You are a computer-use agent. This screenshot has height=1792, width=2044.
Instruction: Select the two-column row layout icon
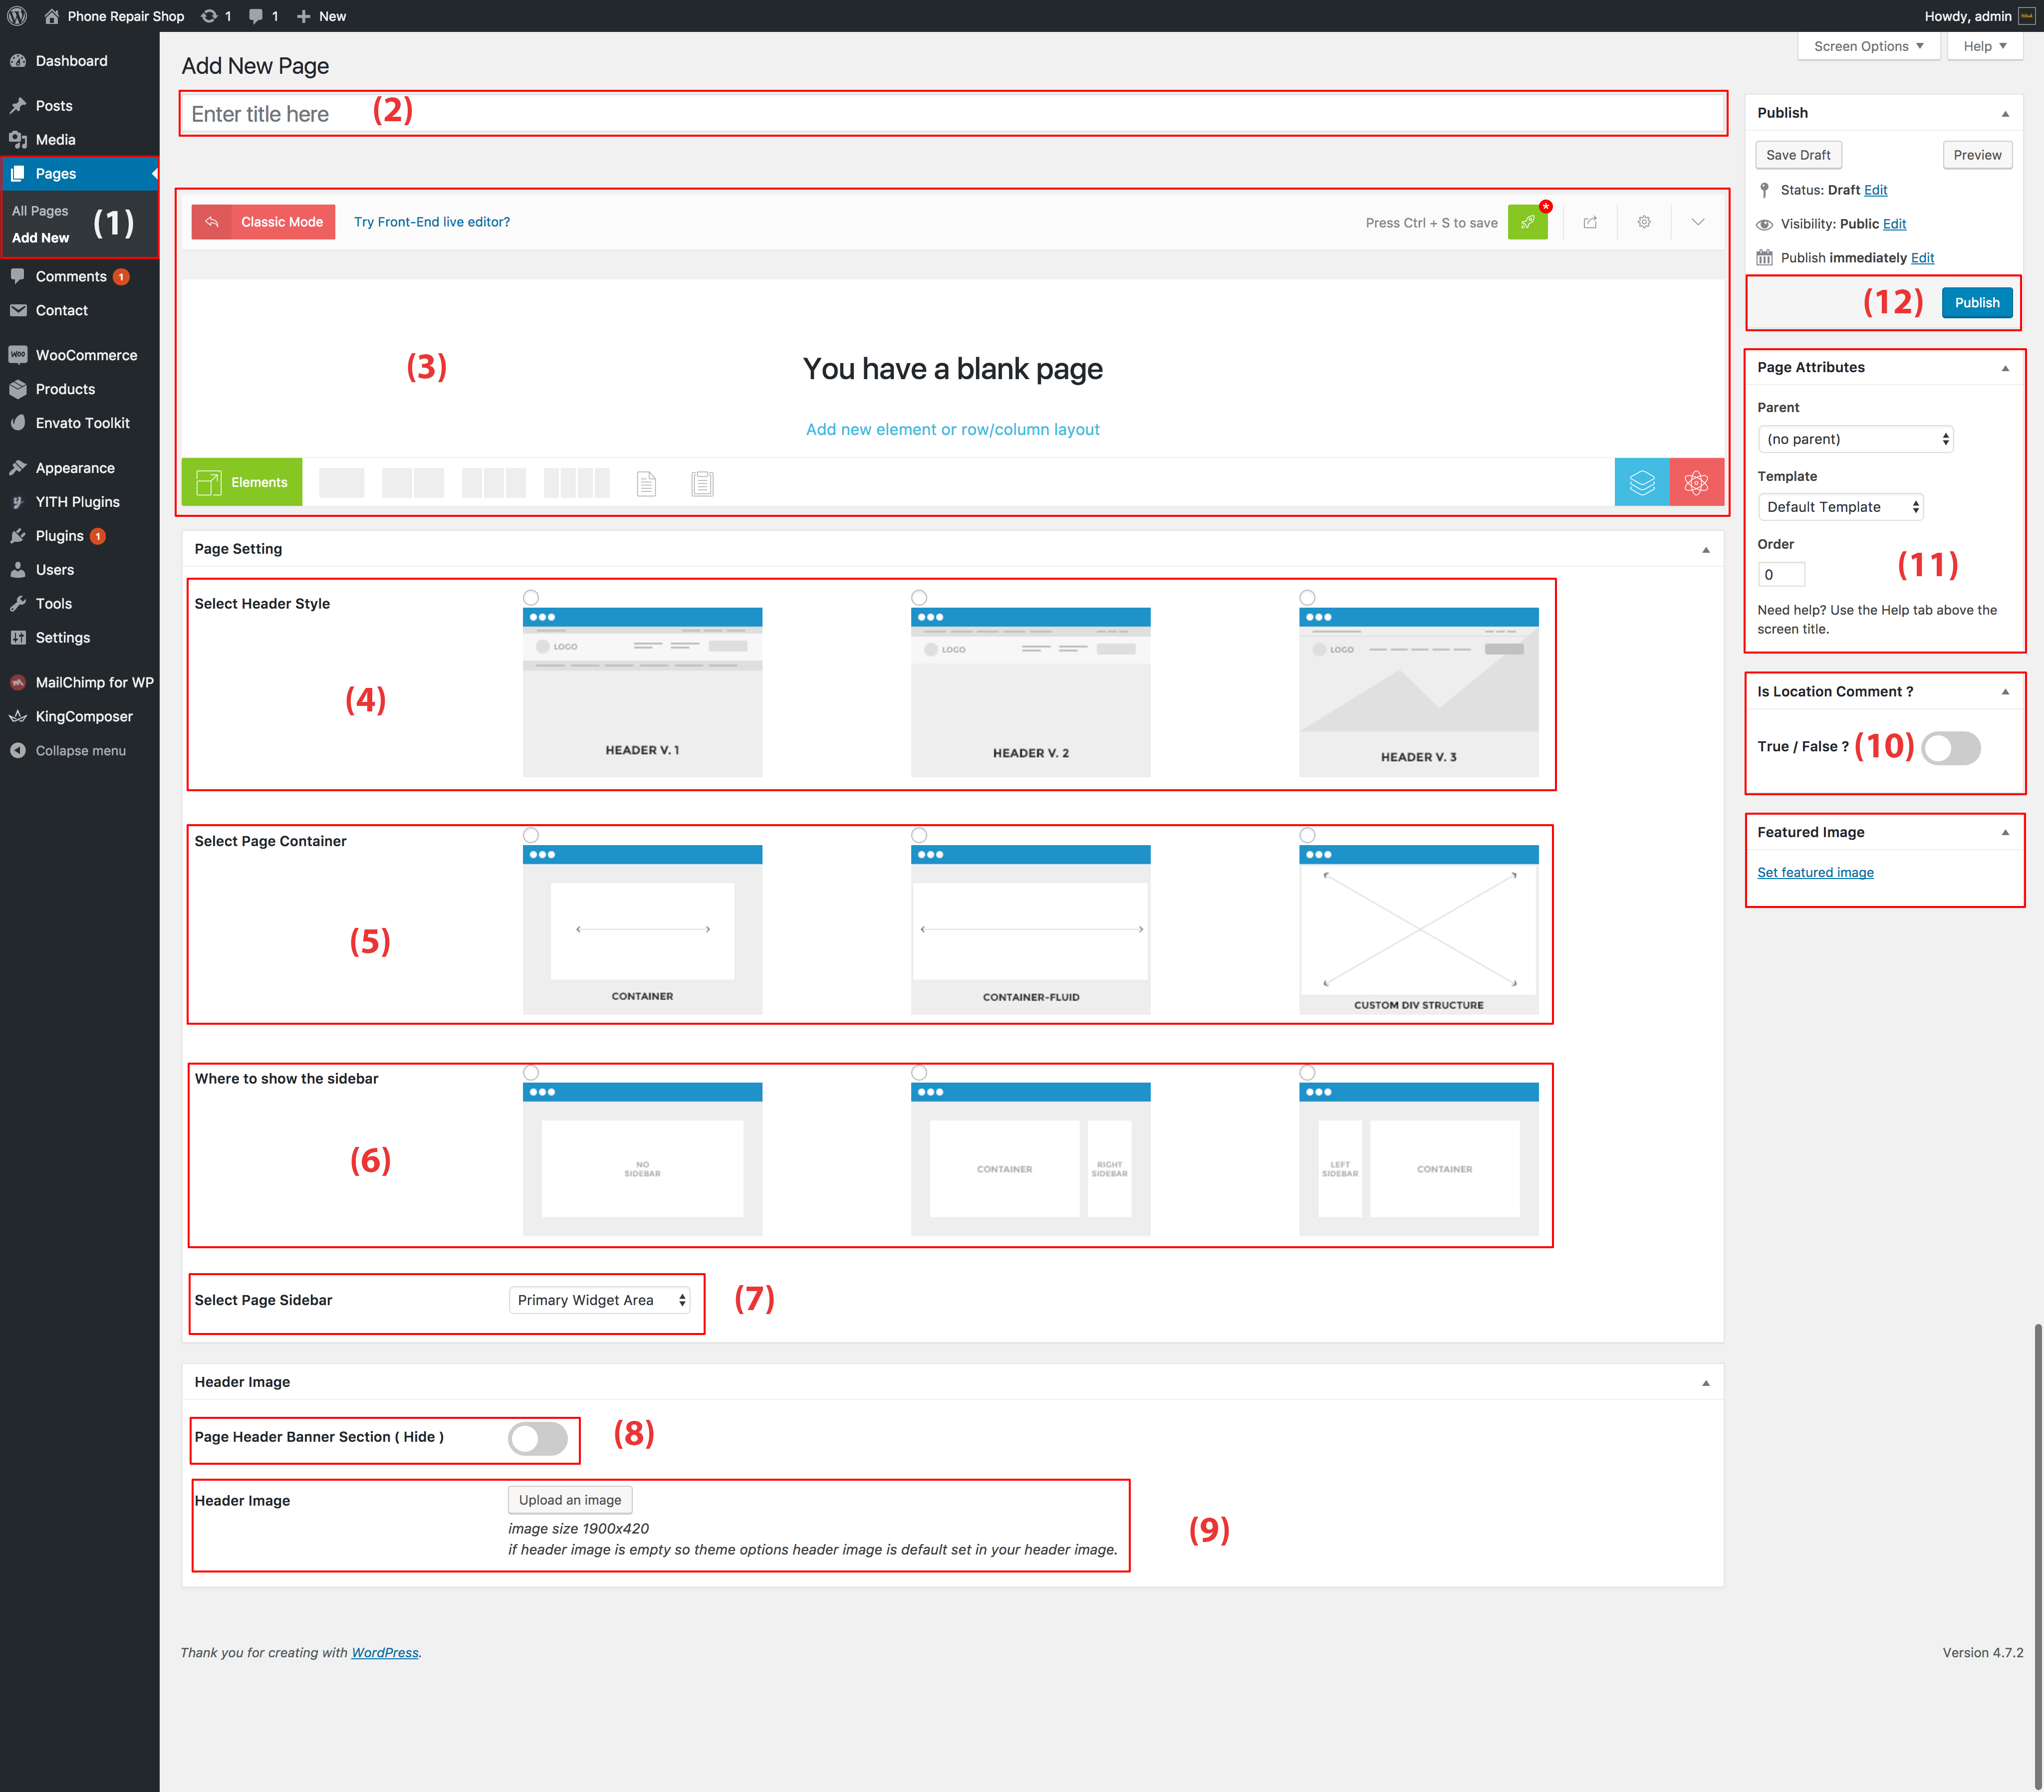[412, 483]
